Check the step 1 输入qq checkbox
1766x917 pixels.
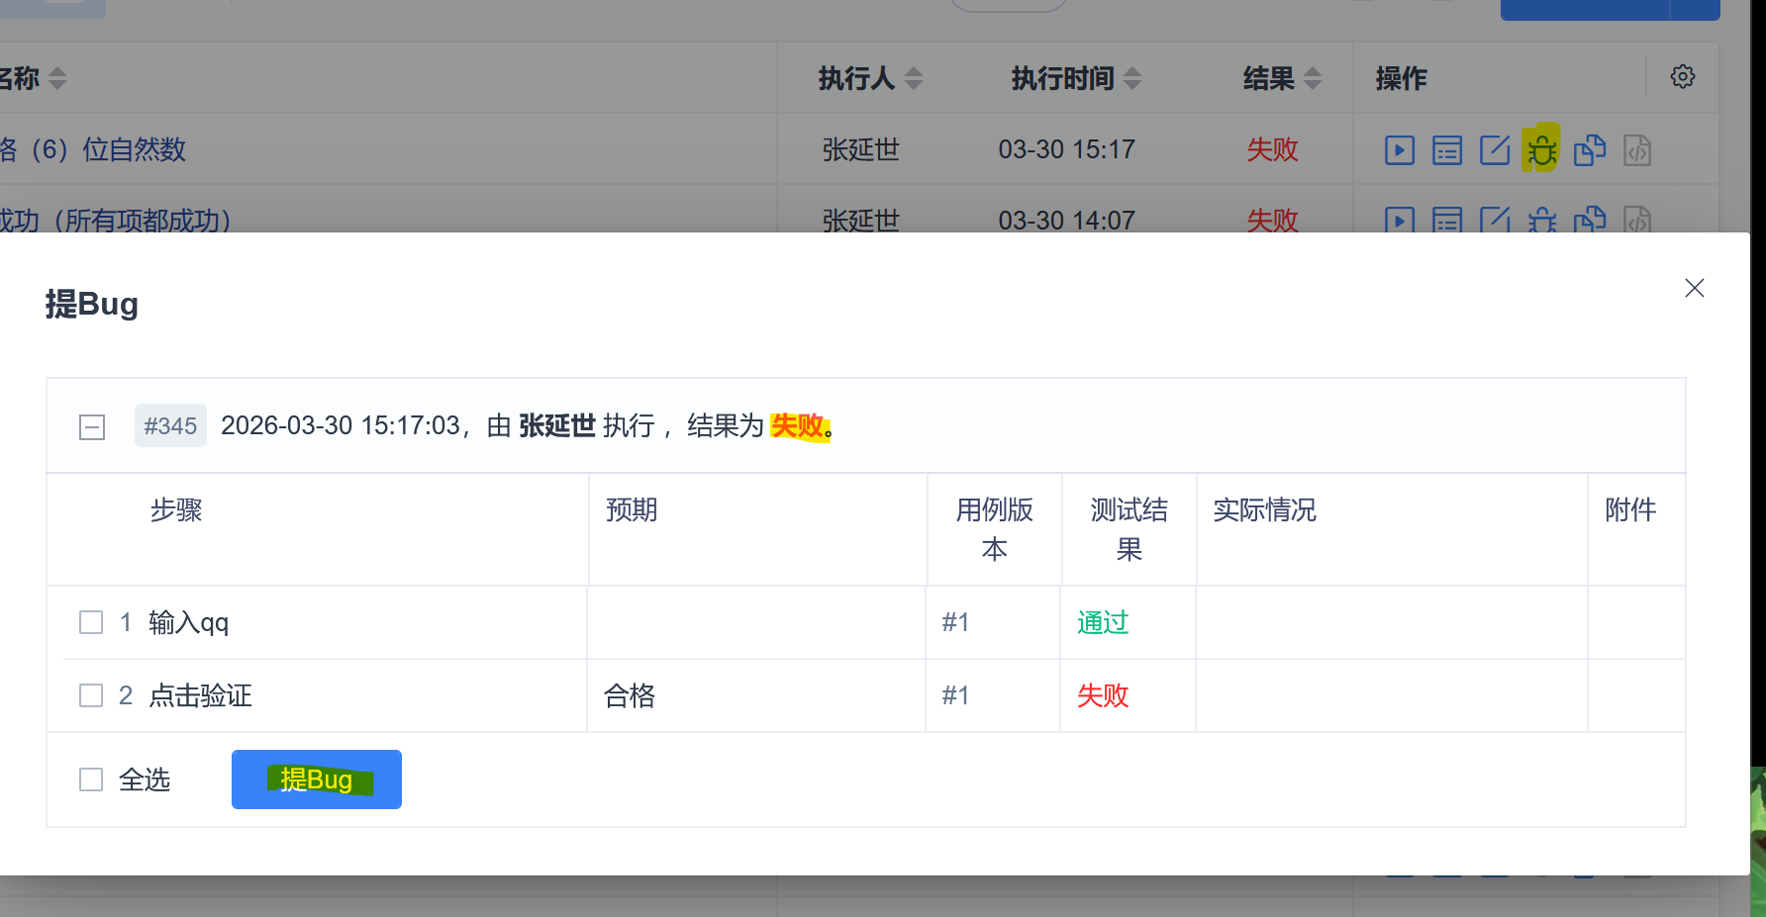(x=90, y=622)
